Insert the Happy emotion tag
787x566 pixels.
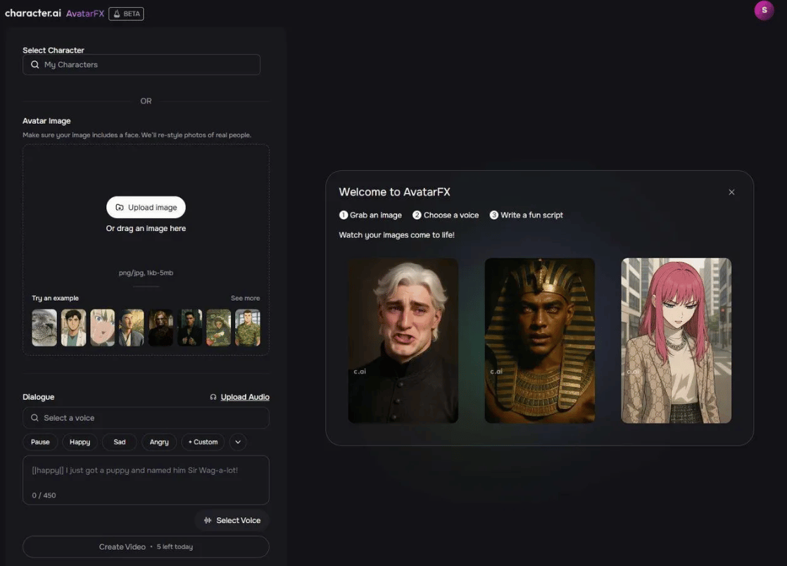click(80, 442)
